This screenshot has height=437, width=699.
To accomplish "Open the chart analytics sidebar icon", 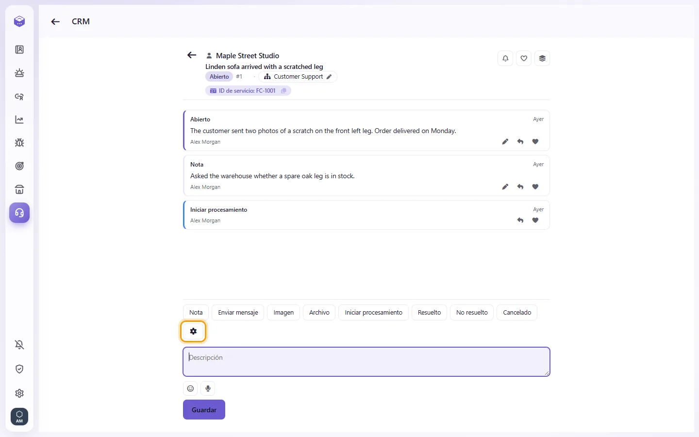I will tap(19, 119).
